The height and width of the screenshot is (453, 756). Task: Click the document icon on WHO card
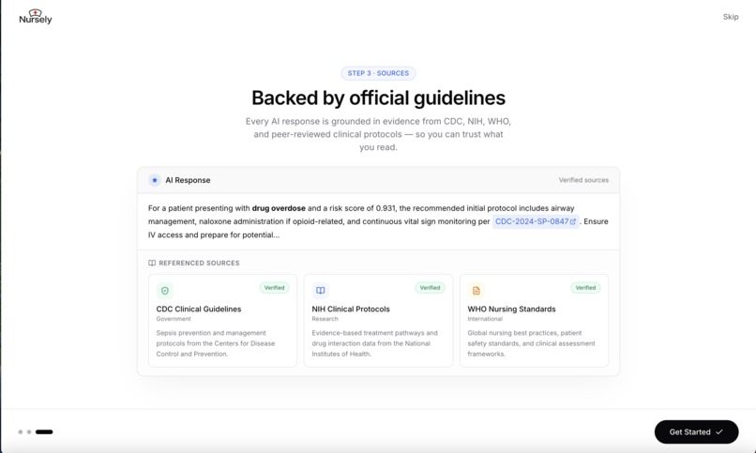click(x=476, y=291)
